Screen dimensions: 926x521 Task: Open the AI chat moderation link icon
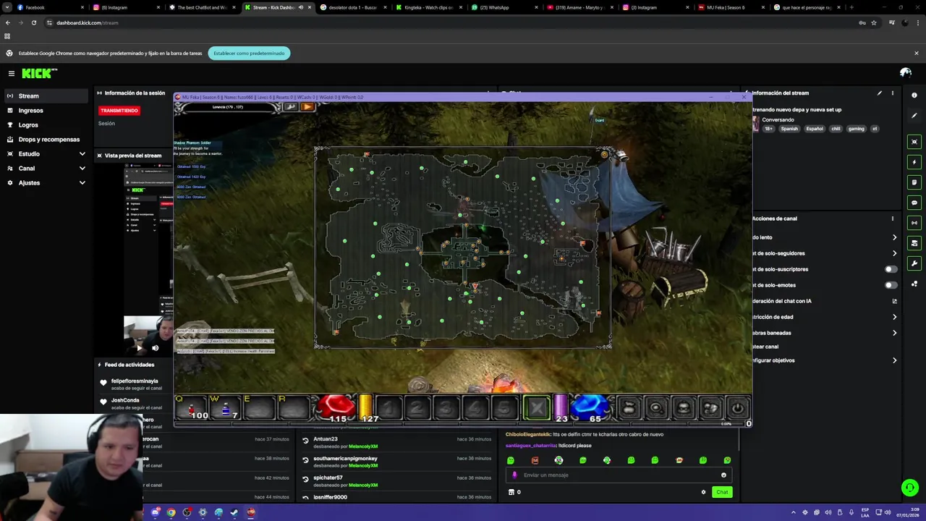pyautogui.click(x=894, y=301)
